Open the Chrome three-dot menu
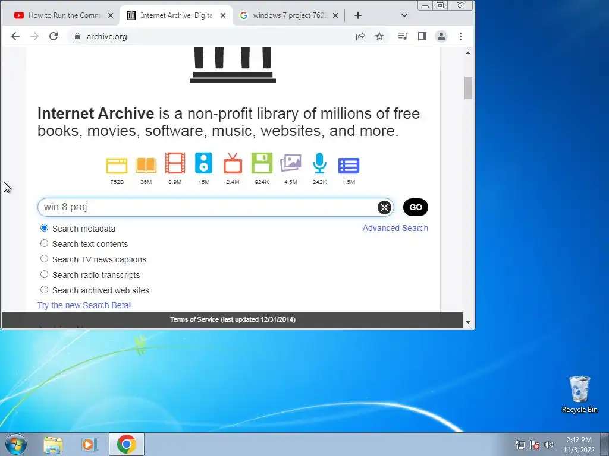Image resolution: width=609 pixels, height=456 pixels. pyautogui.click(x=460, y=36)
